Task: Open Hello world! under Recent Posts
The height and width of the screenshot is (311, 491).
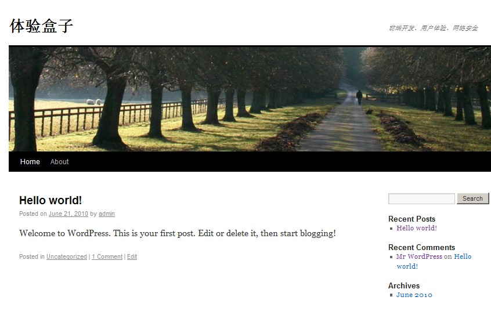Action: point(417,228)
